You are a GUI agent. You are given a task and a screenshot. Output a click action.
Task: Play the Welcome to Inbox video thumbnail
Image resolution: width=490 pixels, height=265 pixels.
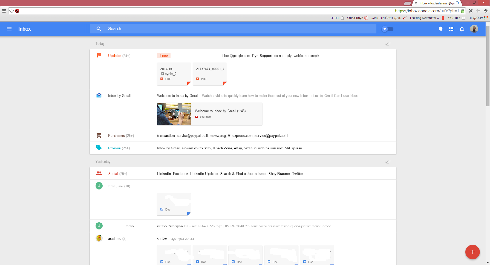pos(174,114)
